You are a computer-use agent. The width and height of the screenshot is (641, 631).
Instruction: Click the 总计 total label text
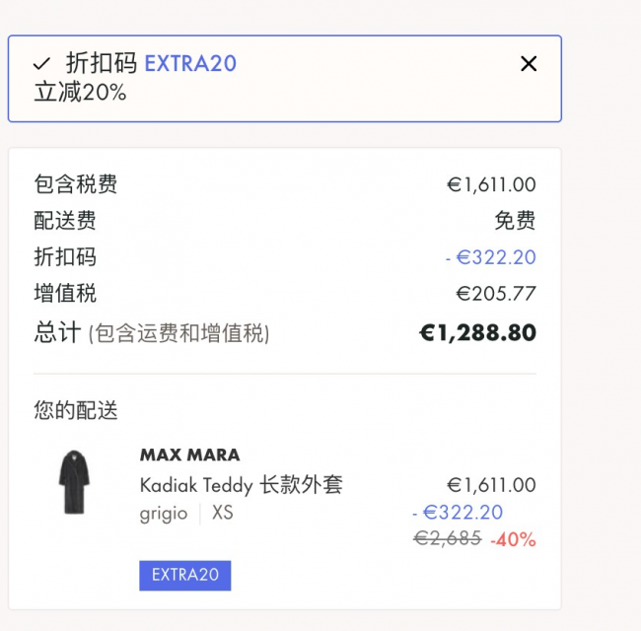click(x=57, y=332)
